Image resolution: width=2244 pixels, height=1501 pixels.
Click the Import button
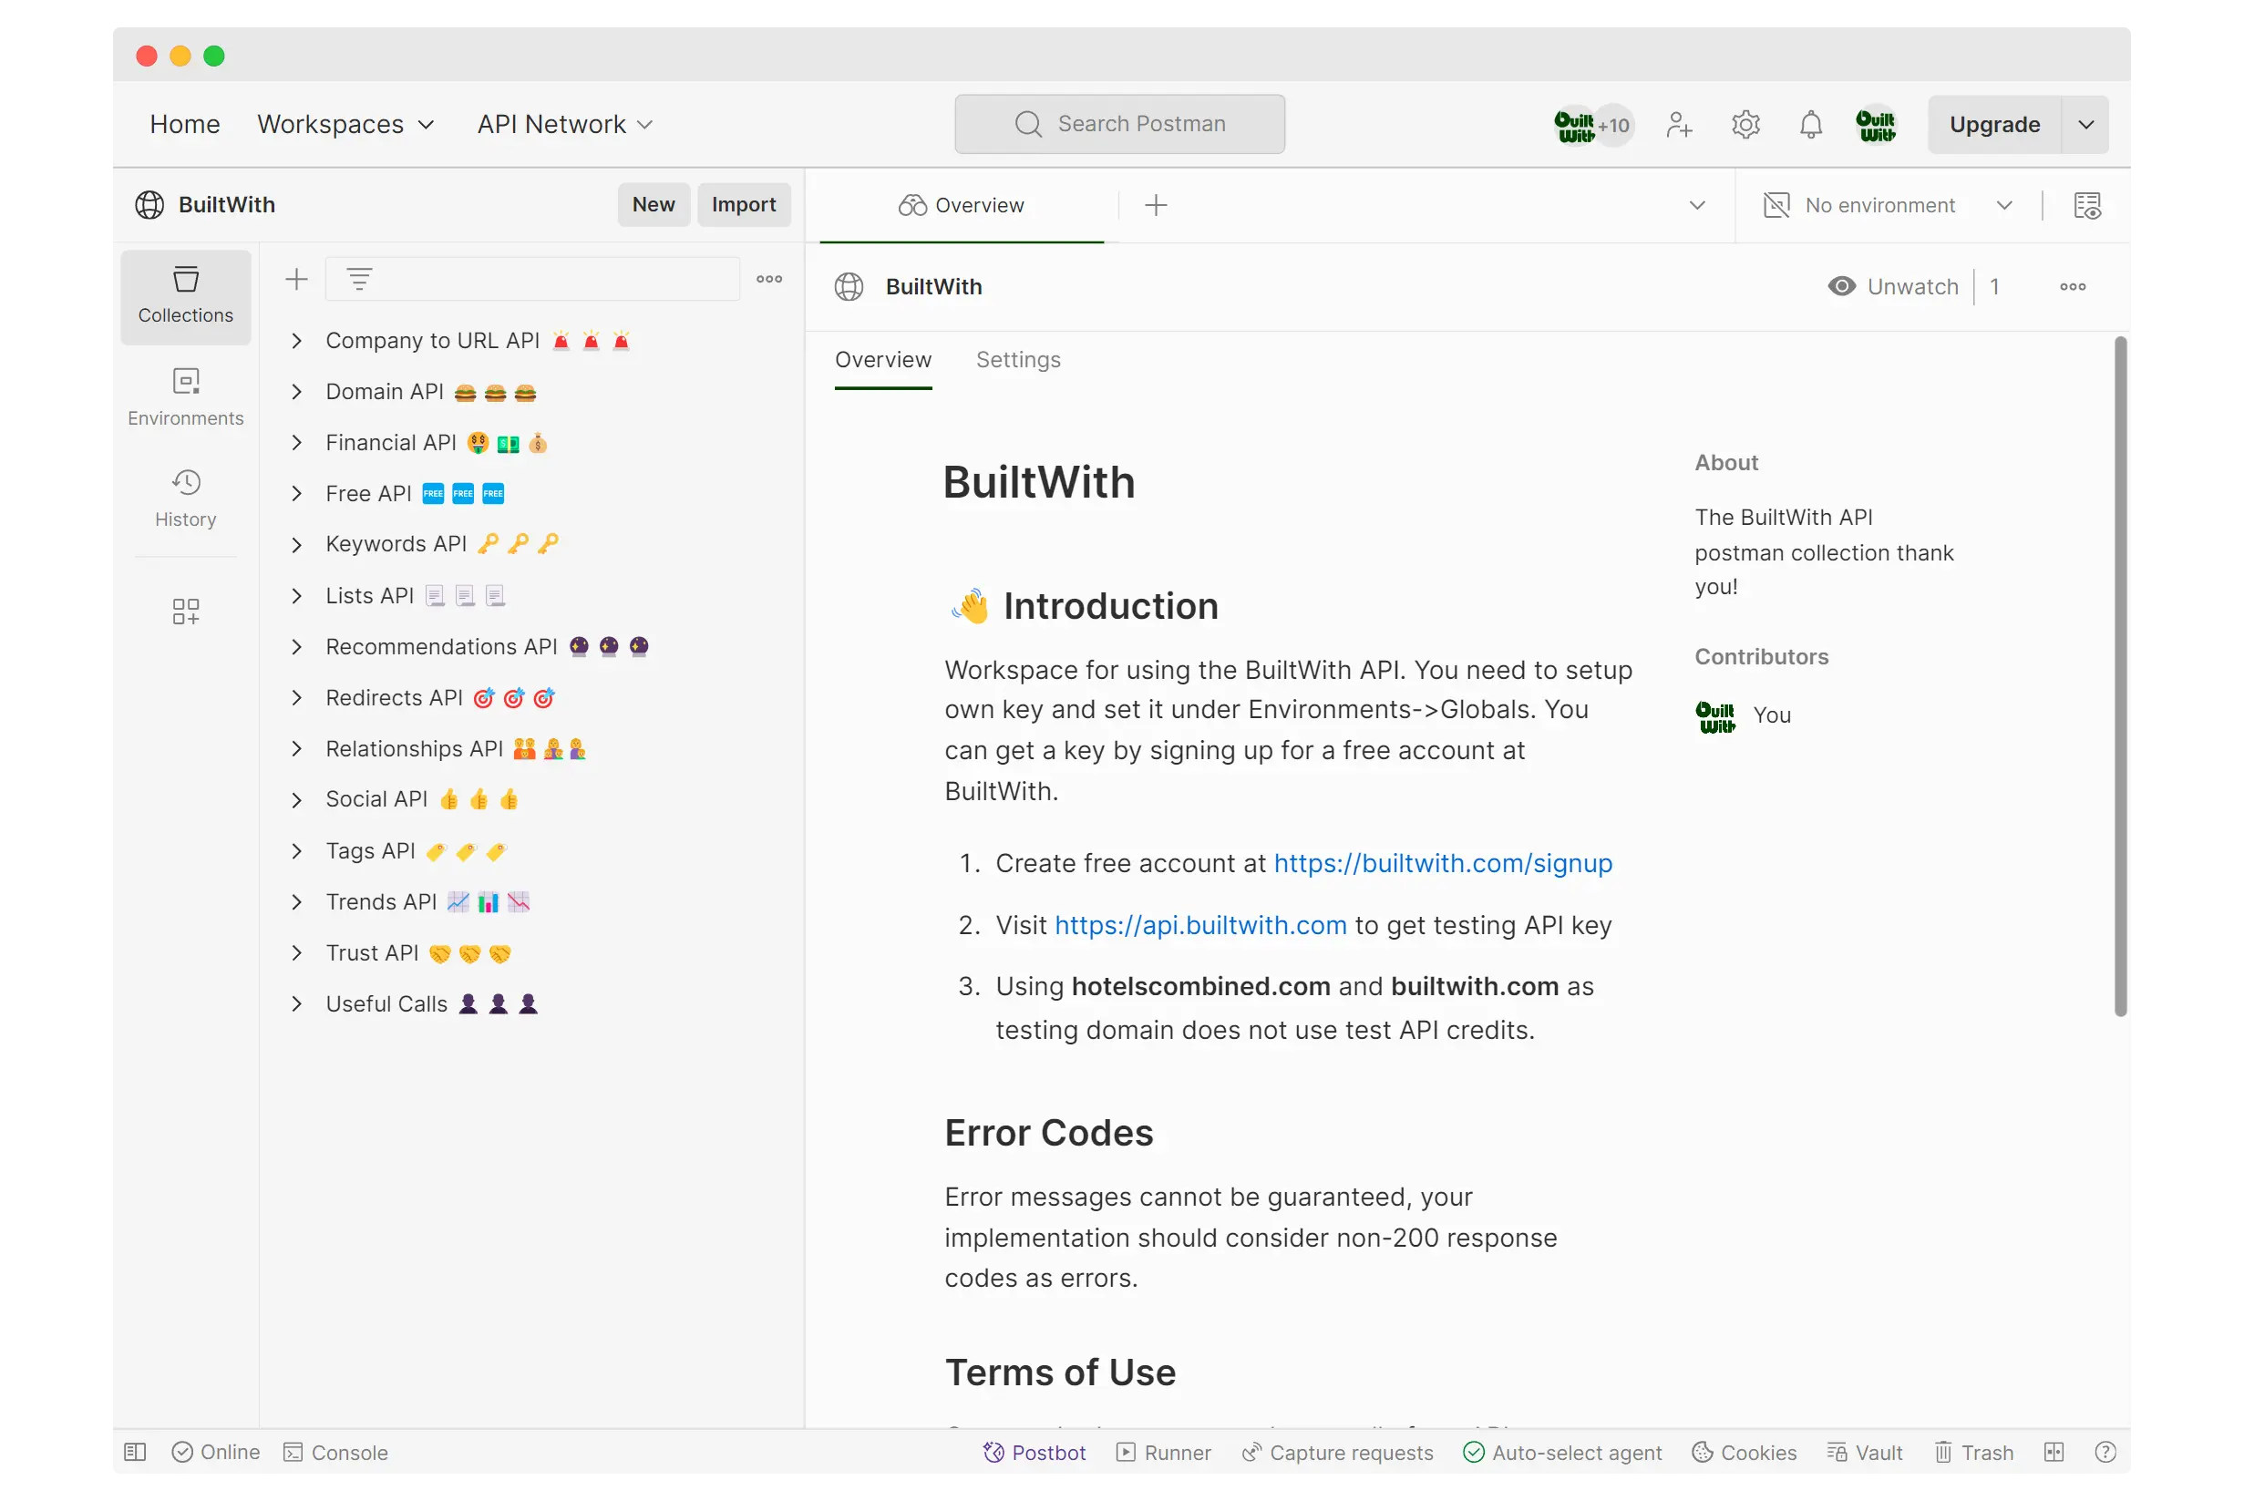tap(743, 205)
